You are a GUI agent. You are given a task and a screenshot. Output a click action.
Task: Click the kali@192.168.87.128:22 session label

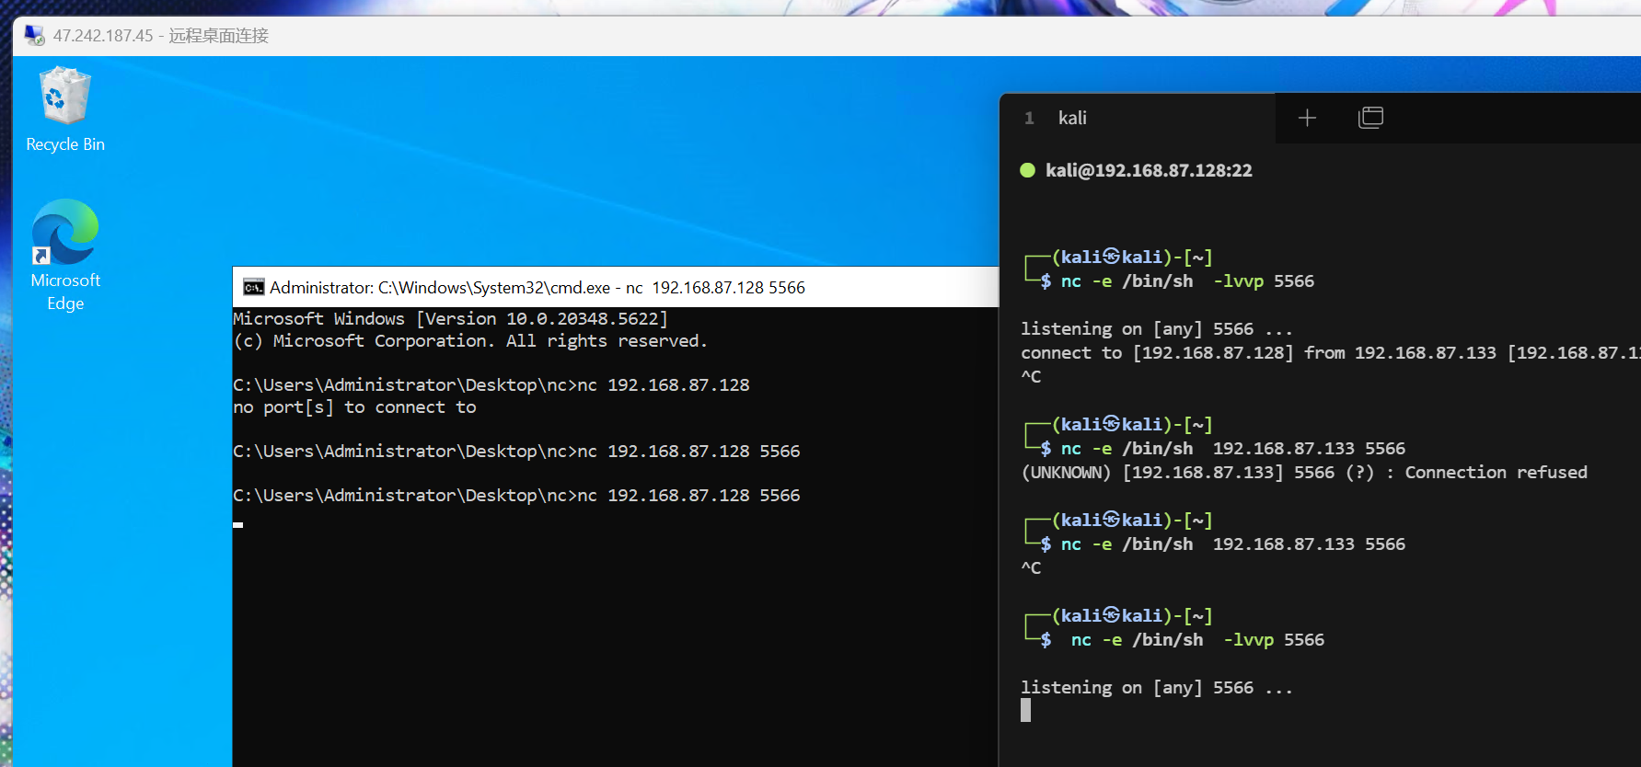click(1149, 170)
